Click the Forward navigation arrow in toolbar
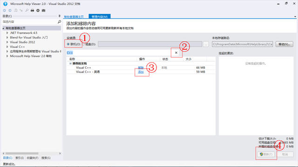 (x=10, y=10)
